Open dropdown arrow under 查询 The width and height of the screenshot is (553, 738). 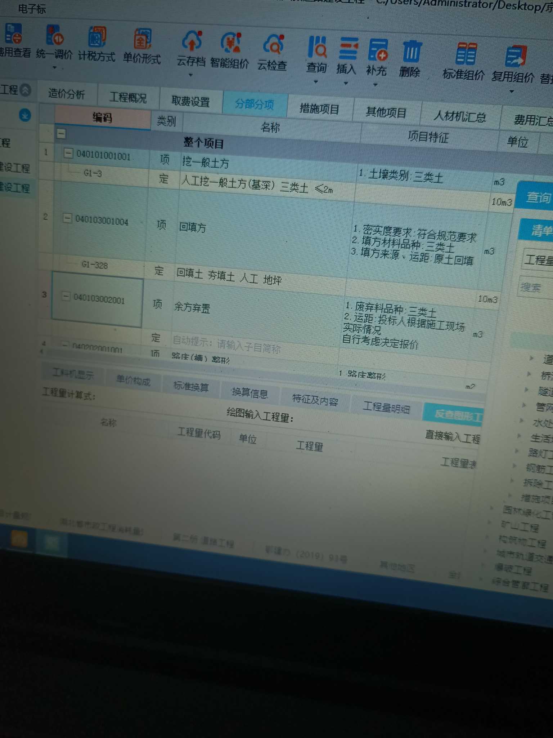[x=315, y=82]
